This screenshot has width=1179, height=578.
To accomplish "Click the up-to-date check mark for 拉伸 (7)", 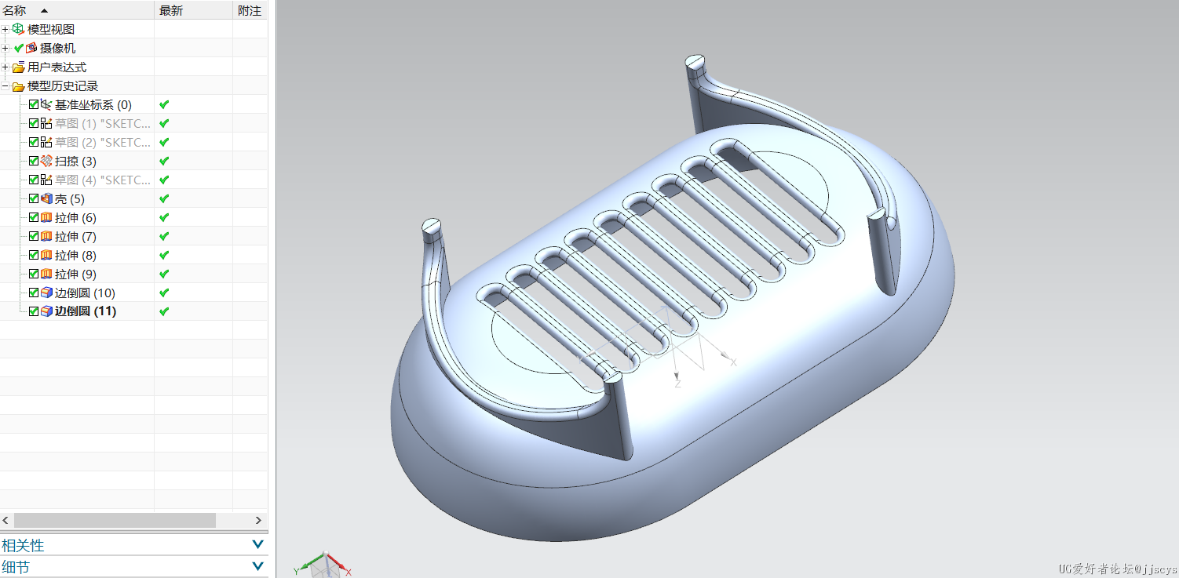I will [164, 236].
